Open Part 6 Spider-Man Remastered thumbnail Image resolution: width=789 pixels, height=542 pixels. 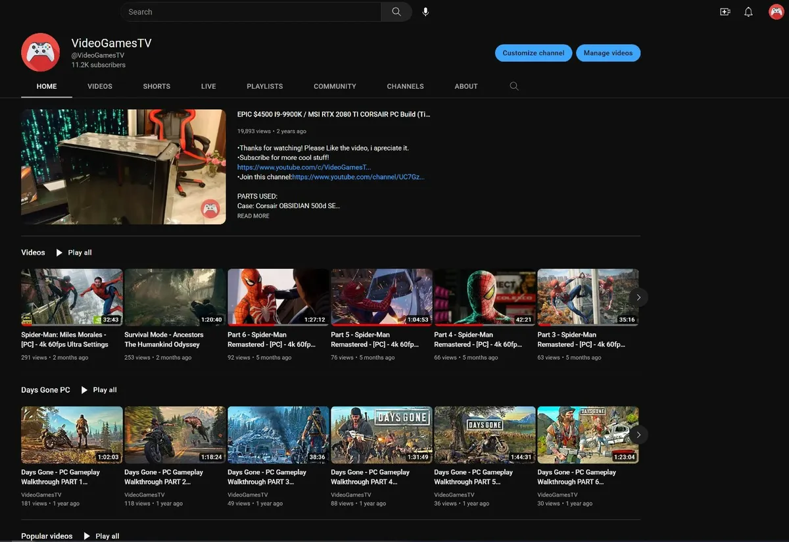278,297
